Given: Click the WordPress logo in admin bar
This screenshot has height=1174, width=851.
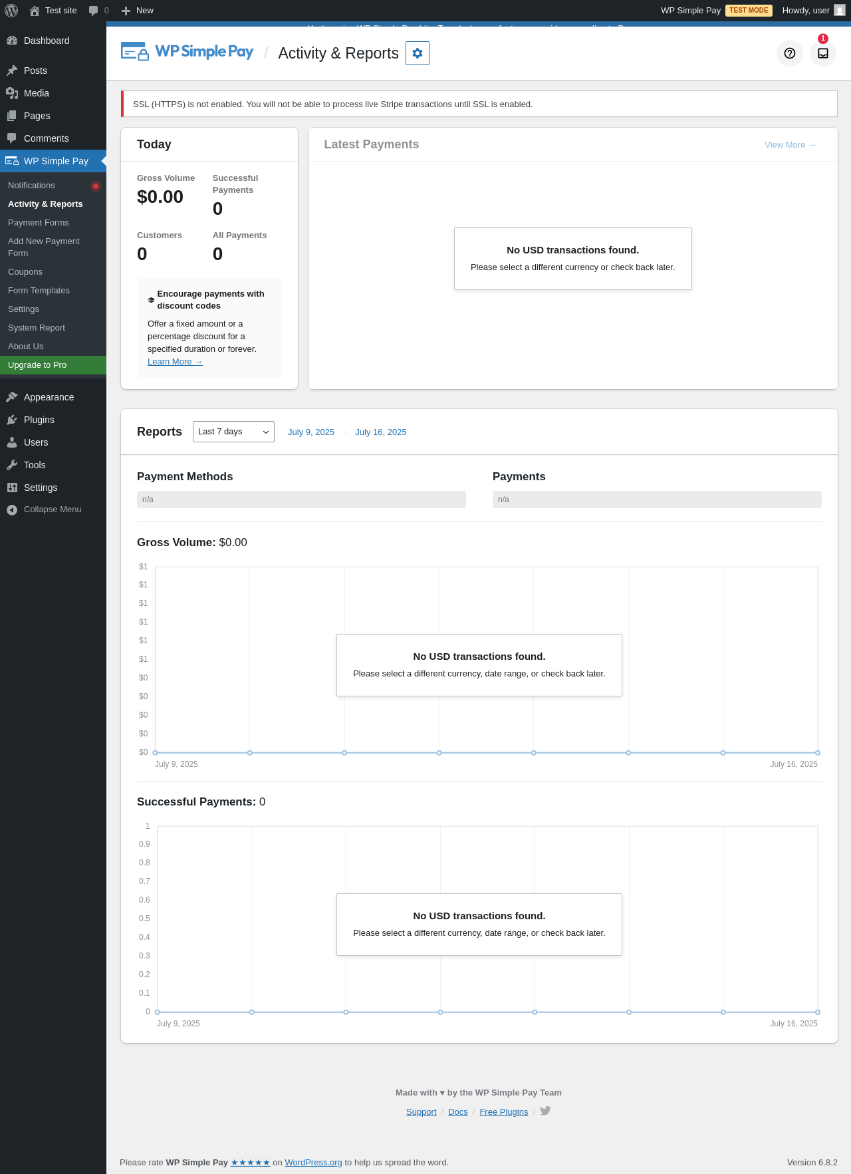Looking at the screenshot, I should point(11,11).
